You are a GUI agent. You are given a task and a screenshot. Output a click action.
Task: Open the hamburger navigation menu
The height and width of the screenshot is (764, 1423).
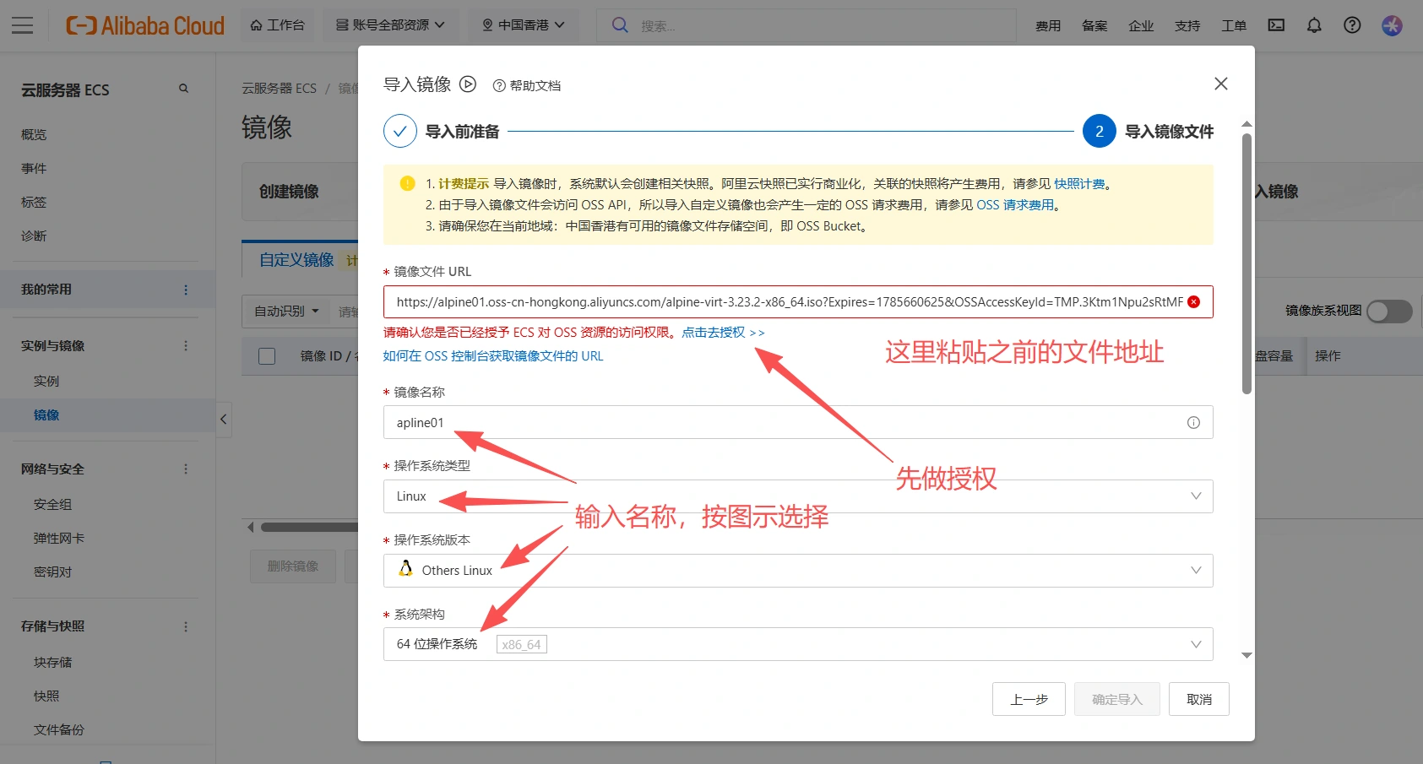click(x=23, y=25)
